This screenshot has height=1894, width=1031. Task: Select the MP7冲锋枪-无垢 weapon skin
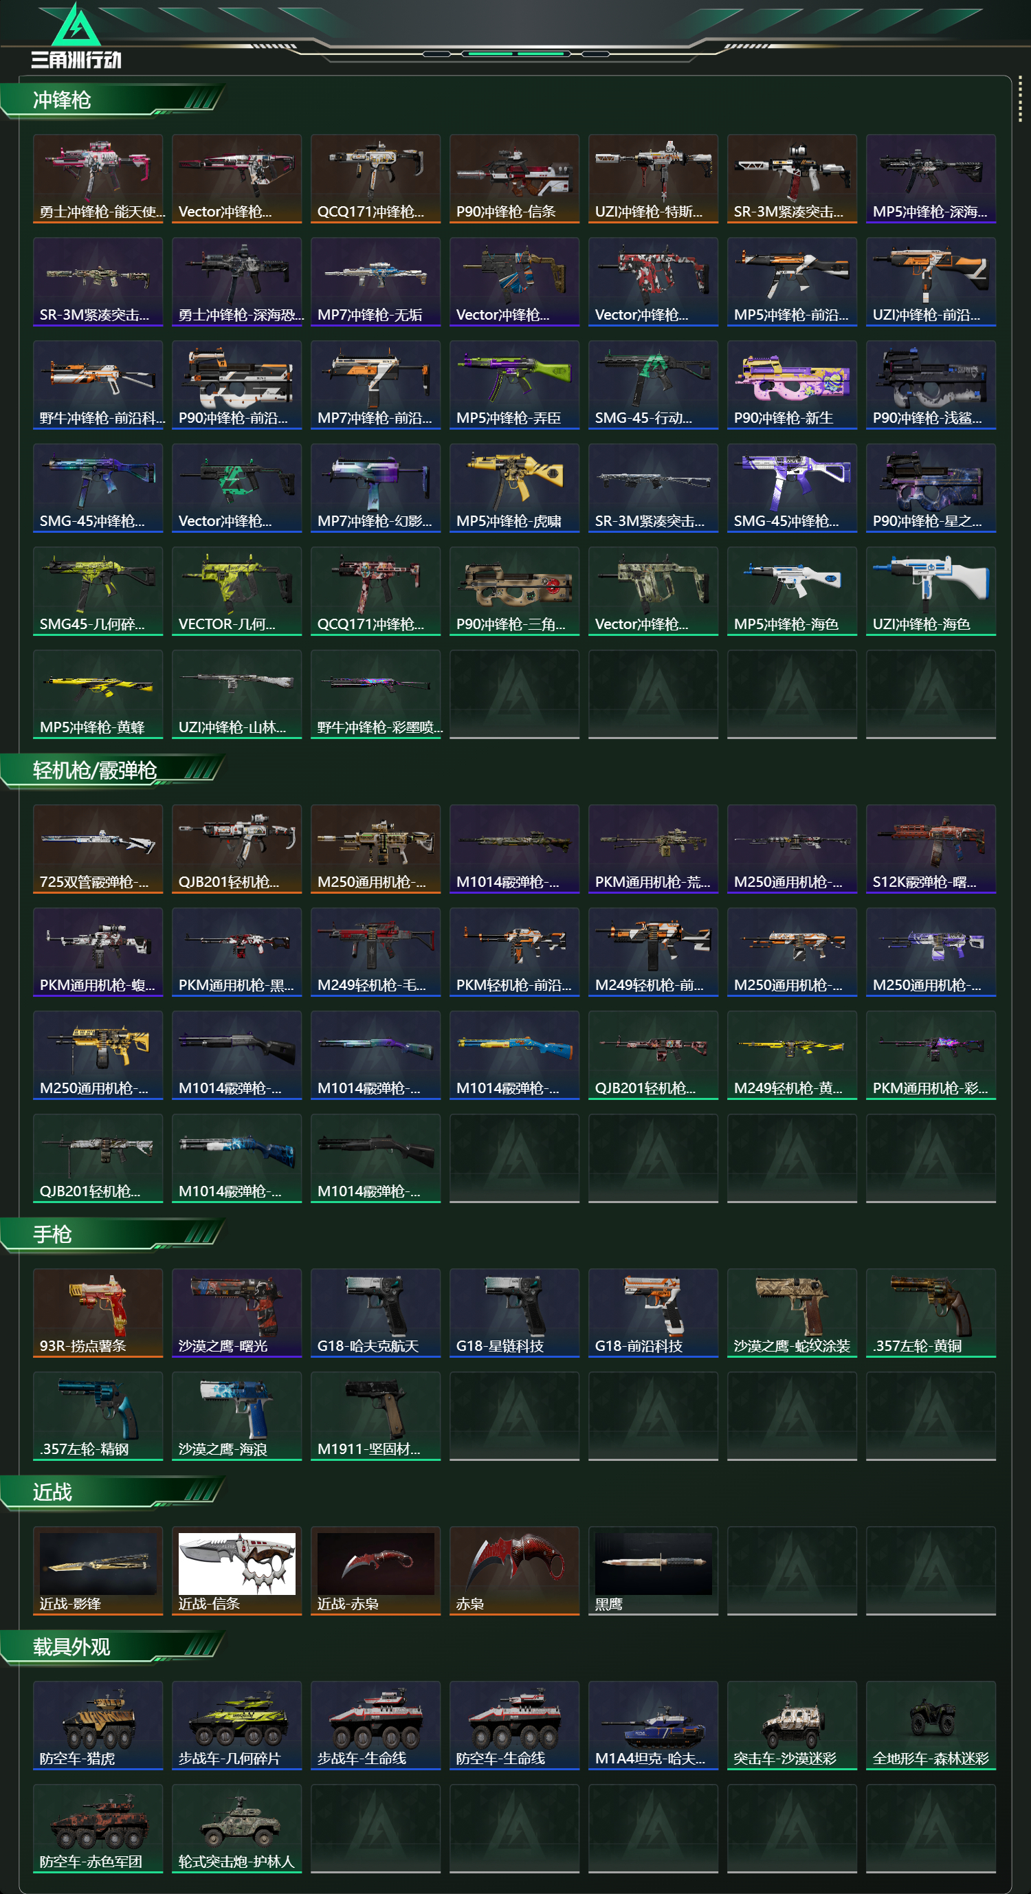point(375,281)
